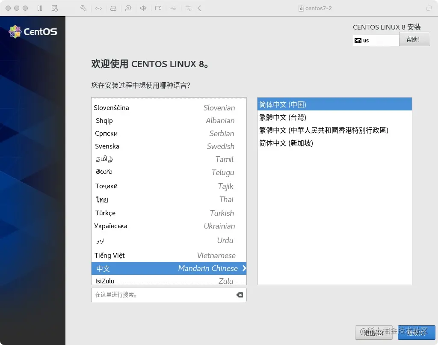438x345 pixels.
Task: Pause the virtual machine from the toolbar
Action: [x=39, y=8]
